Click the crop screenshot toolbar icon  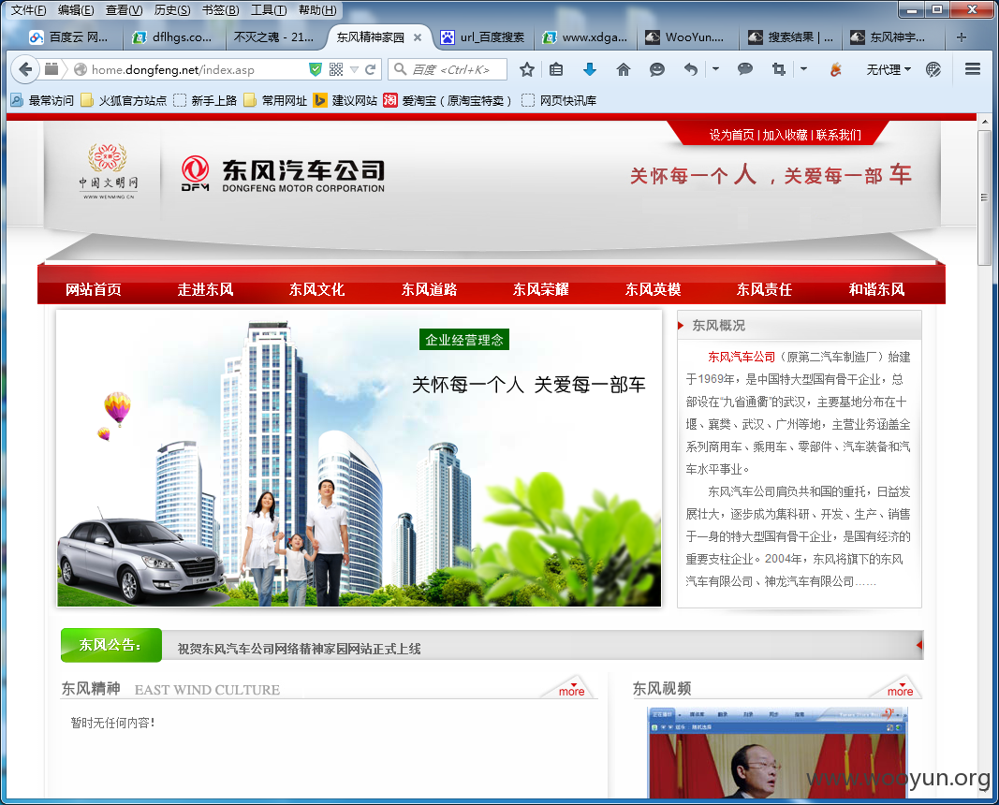[779, 69]
